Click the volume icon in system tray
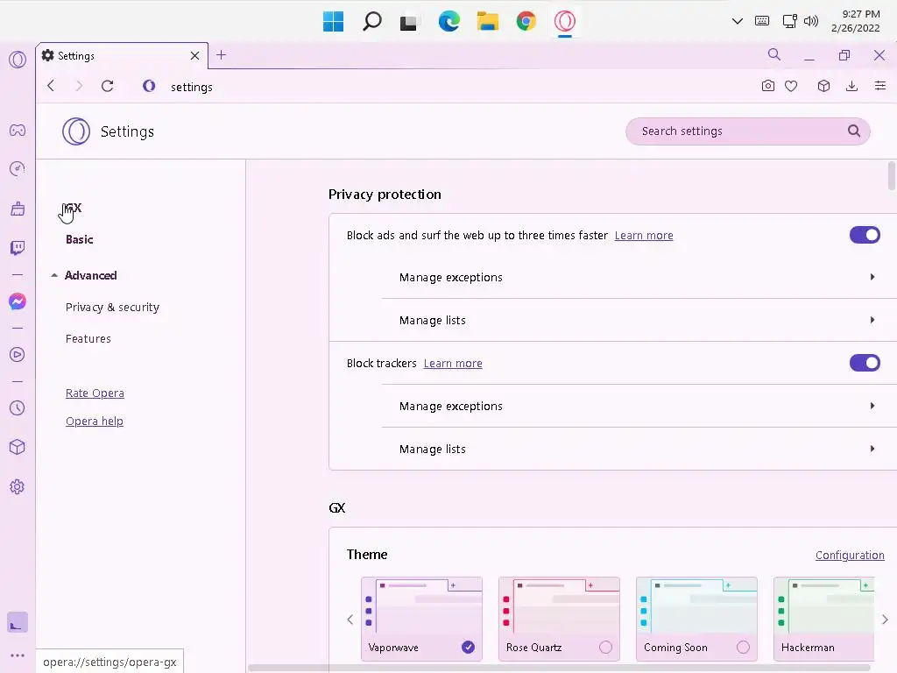The height and width of the screenshot is (673, 897). point(810,21)
